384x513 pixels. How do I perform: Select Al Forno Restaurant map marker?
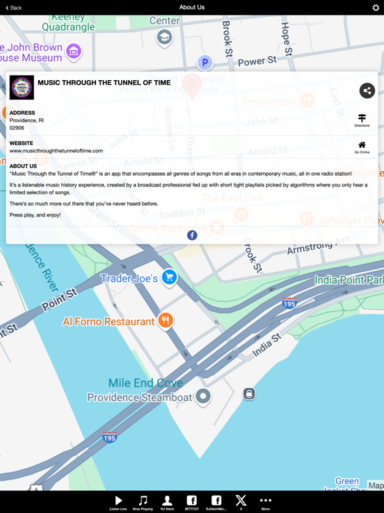coord(165,321)
